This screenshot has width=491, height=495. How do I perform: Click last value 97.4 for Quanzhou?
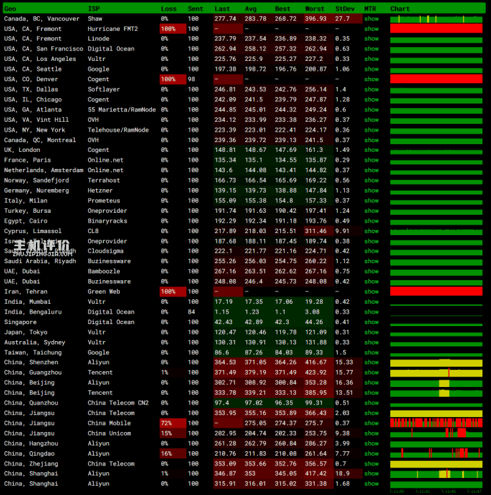click(x=222, y=403)
